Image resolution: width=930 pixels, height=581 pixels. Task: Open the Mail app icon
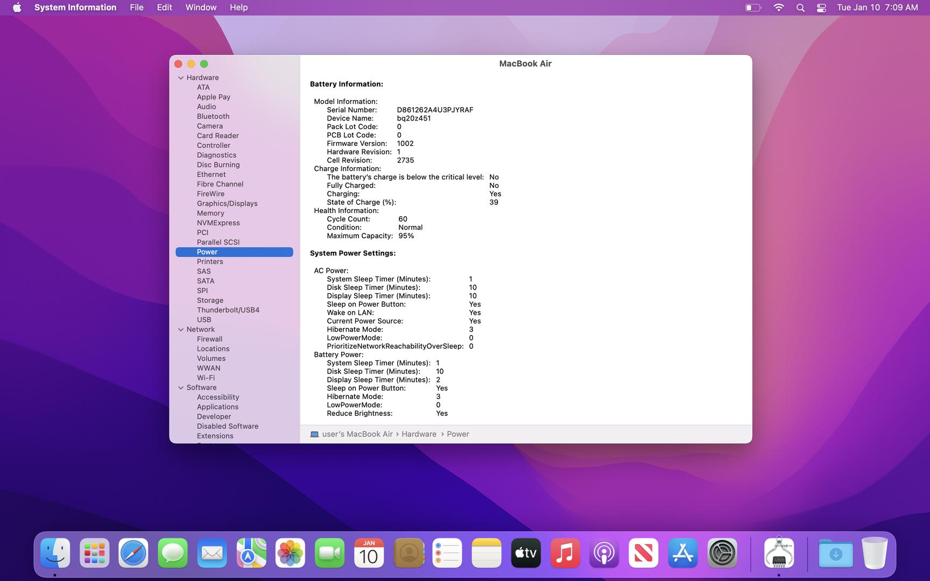coord(212,553)
